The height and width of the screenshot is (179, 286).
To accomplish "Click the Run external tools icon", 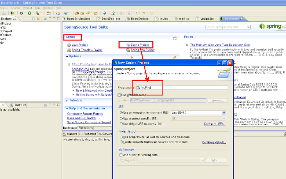I will pos(37,13).
